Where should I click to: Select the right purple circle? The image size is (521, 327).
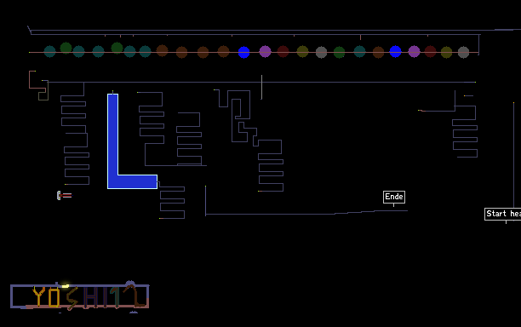414,51
